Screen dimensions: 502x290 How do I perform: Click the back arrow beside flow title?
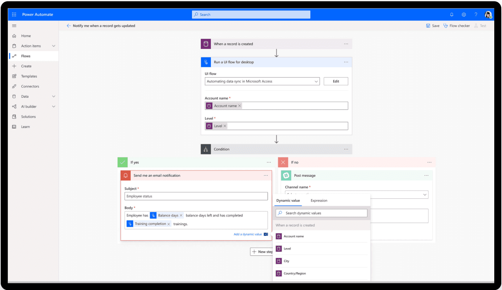click(69, 26)
